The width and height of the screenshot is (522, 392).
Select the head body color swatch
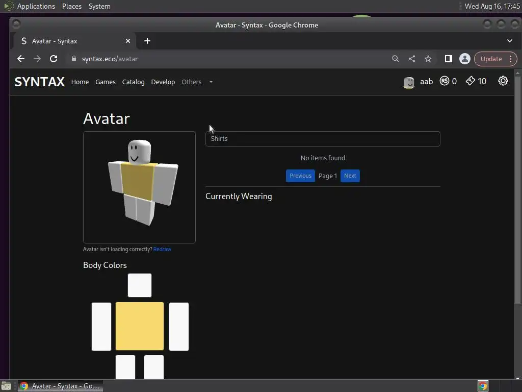click(x=140, y=285)
